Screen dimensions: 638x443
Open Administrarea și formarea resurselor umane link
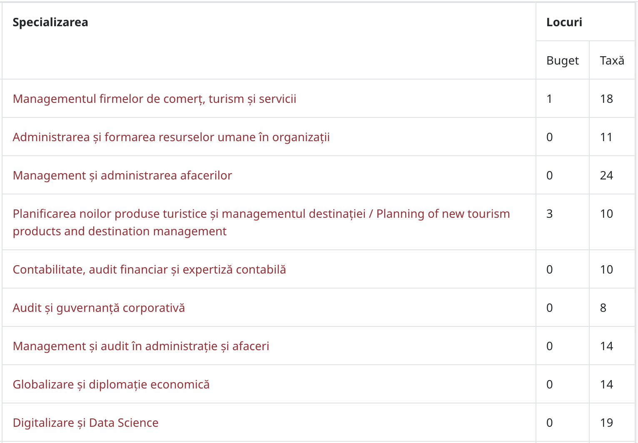tap(171, 137)
